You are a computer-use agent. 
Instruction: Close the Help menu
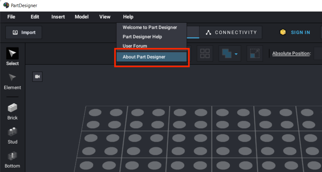pyautogui.click(x=128, y=17)
